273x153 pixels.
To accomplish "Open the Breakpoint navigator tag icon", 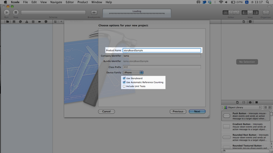I will [x=40, y=22].
